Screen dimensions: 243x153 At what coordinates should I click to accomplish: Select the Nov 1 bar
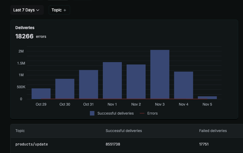[x=112, y=80]
